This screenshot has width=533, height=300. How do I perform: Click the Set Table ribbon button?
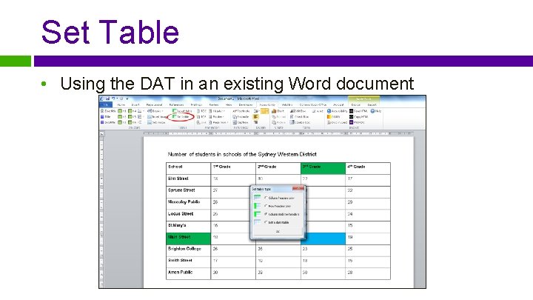181,117
